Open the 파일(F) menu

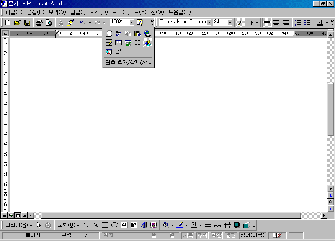click(x=14, y=13)
